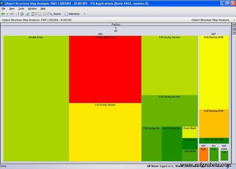Click the 655 group label

224,146
